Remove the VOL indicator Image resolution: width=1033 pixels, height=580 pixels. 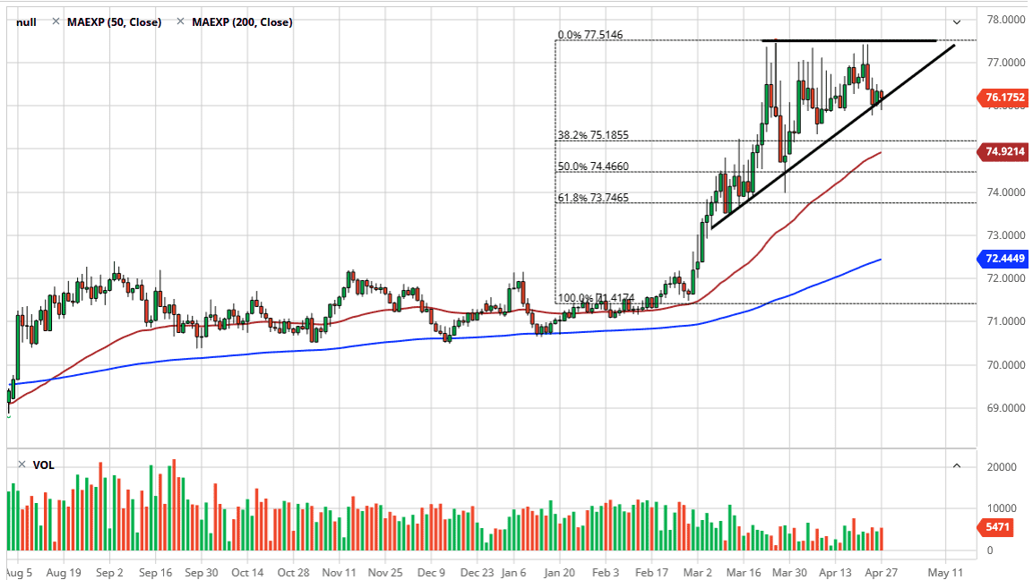coord(23,465)
